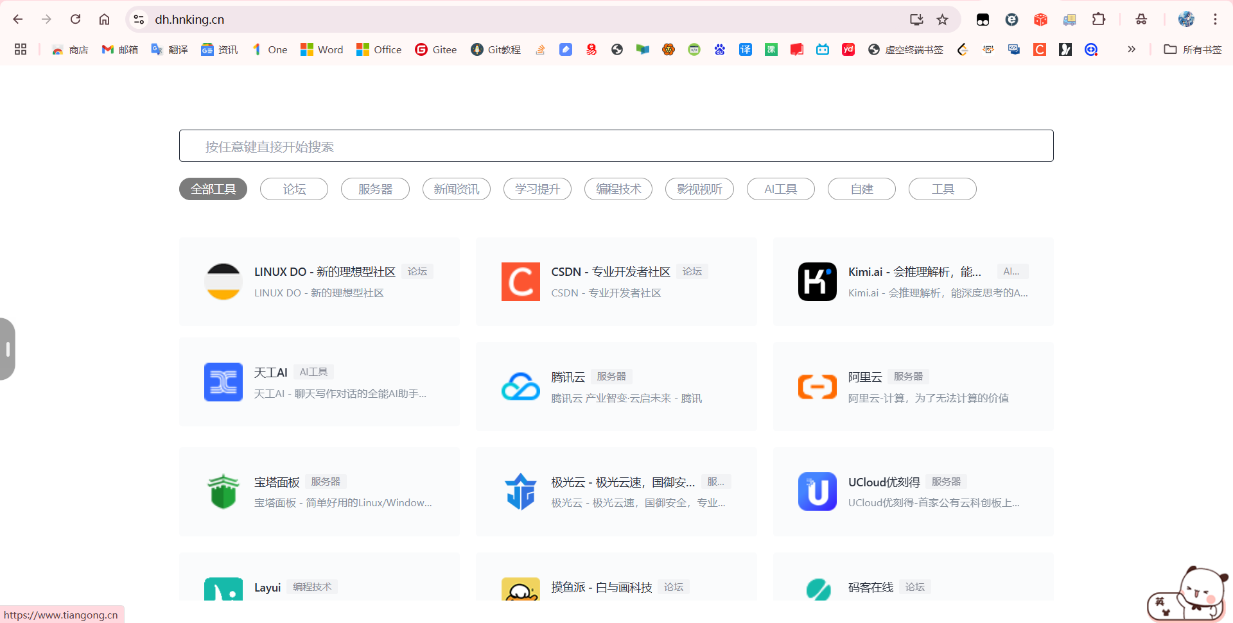The image size is (1233, 623).
Task: Click the 服务器 tag on 阿里云 card
Action: coord(908,377)
